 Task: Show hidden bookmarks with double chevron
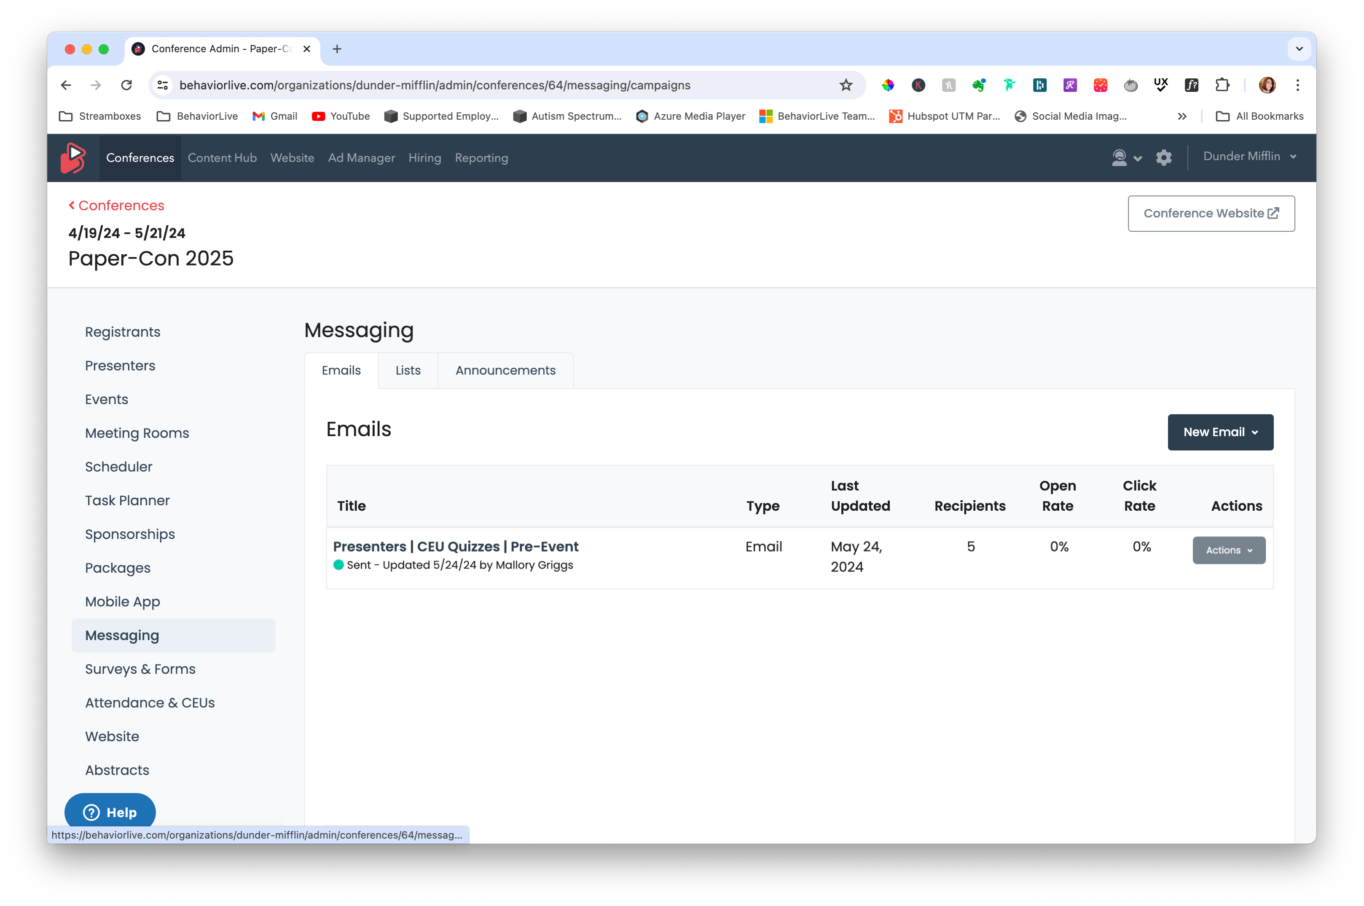point(1182,116)
